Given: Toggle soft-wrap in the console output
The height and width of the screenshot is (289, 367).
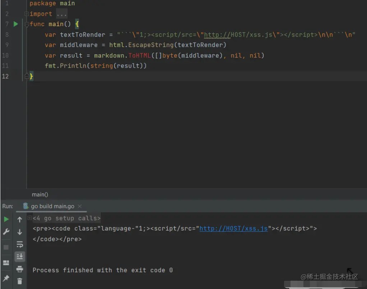Looking at the screenshot, I should 20,245.
